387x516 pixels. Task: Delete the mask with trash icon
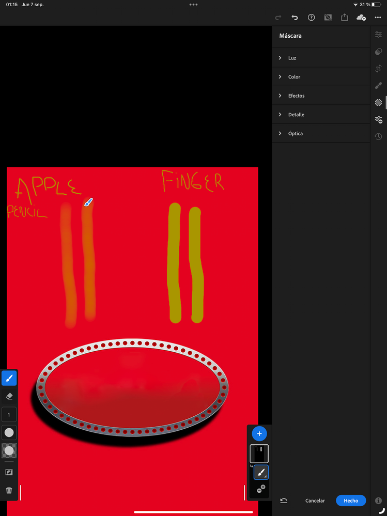pos(9,490)
